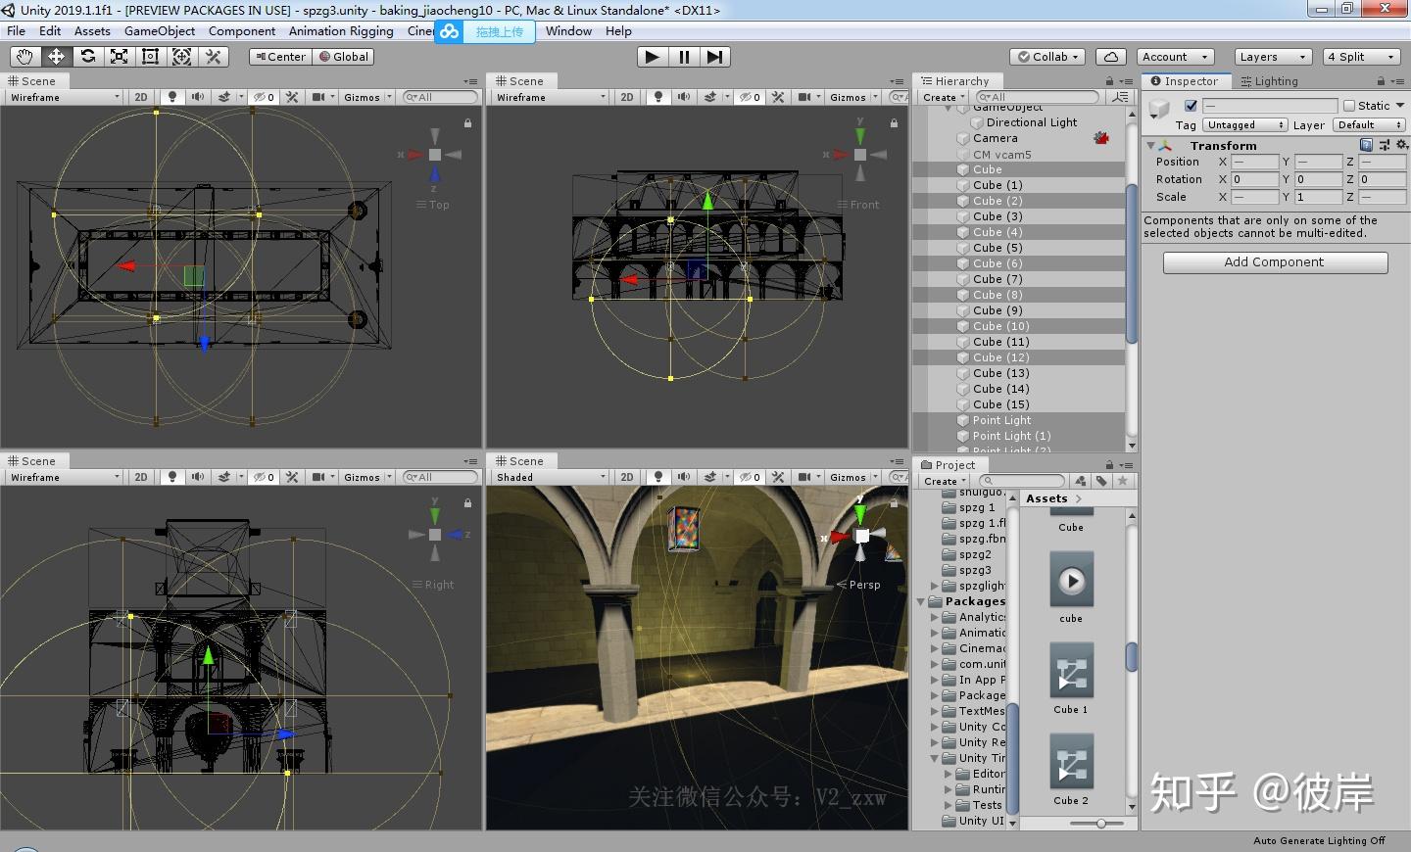This screenshot has height=852, width=1411.
Task: Select the Scale tool
Action: tap(119, 57)
